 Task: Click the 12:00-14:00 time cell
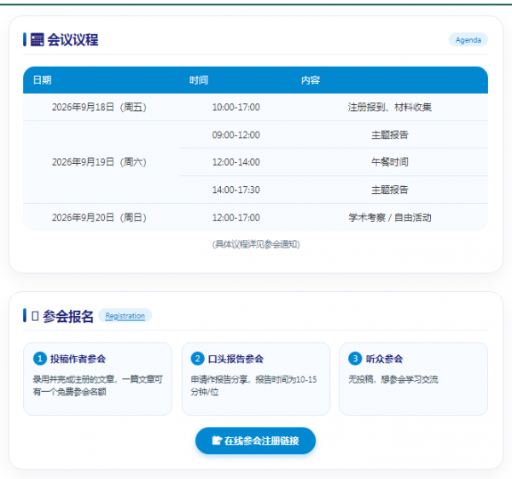click(x=236, y=162)
